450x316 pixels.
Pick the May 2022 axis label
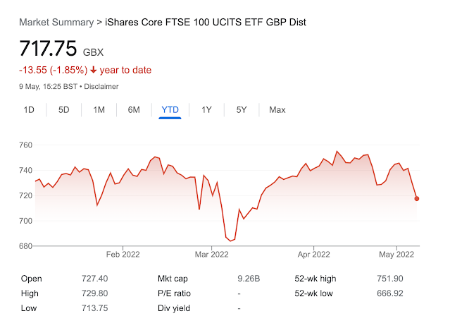pos(396,255)
